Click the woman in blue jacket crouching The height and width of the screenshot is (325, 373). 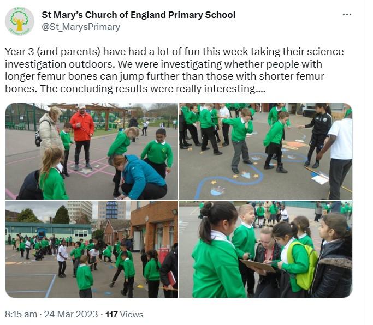tap(140, 177)
